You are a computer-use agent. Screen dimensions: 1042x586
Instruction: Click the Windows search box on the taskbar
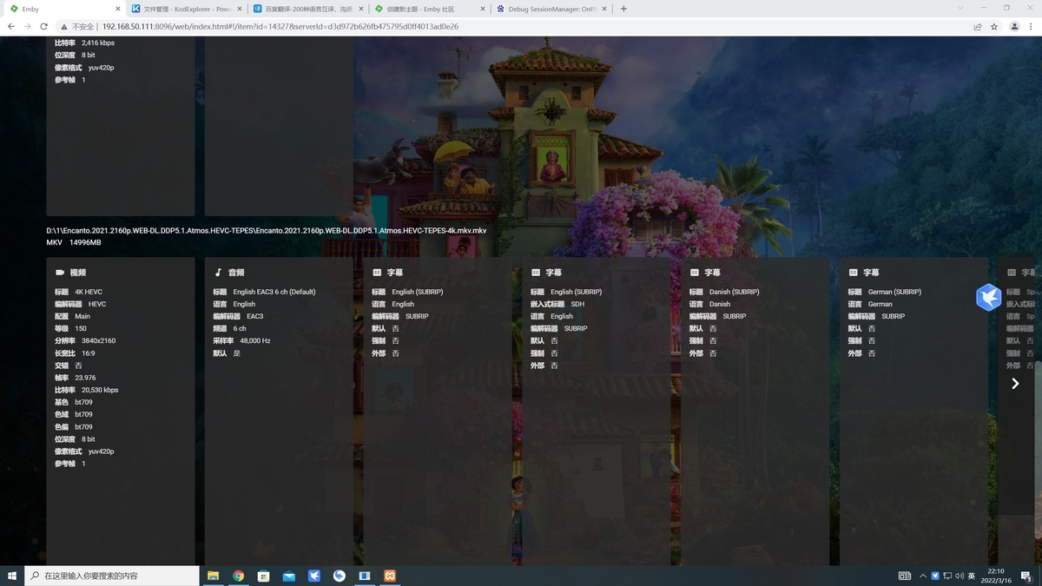click(x=113, y=575)
